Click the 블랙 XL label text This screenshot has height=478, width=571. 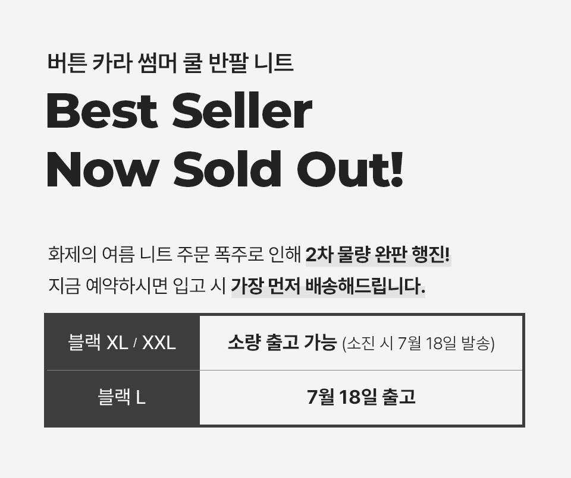point(98,343)
